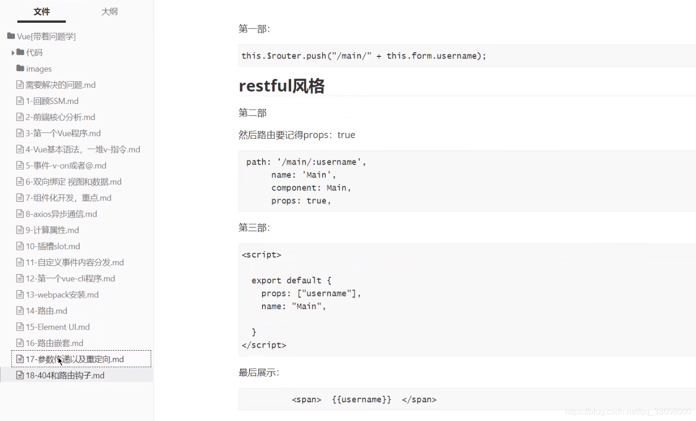Click the document icon beside 14-路由.md
The height and width of the screenshot is (421, 696).
(20, 311)
